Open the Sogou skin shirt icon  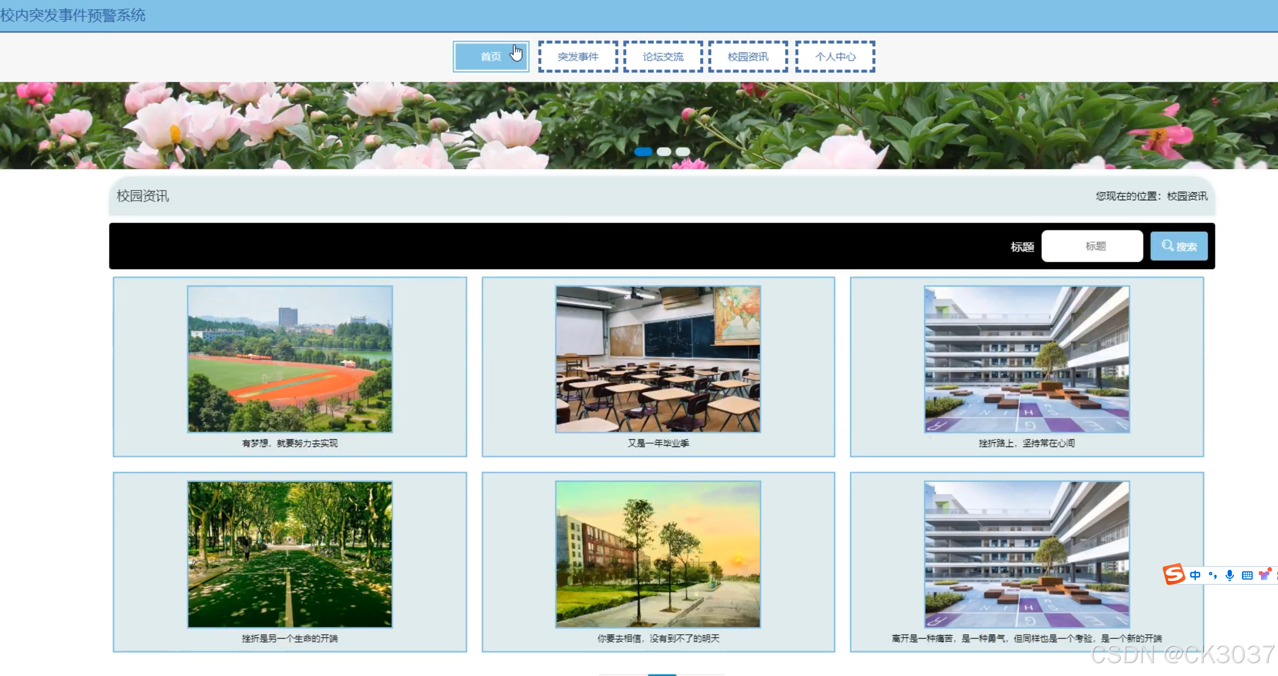pos(1264,575)
